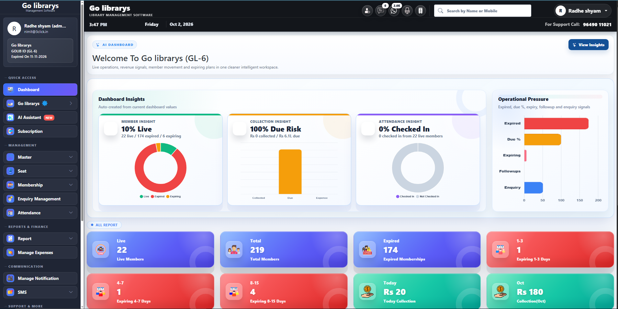618x309 pixels.
Task: Click the Total Members card icon
Action: [234, 250]
